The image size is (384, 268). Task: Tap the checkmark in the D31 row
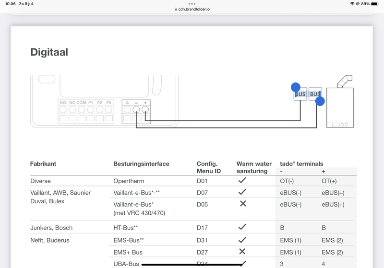tap(242, 240)
